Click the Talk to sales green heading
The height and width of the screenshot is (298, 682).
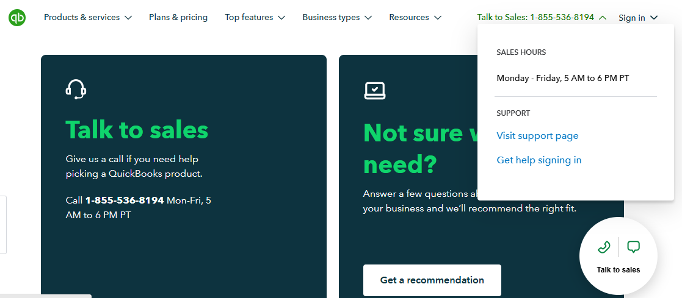pyautogui.click(x=137, y=129)
